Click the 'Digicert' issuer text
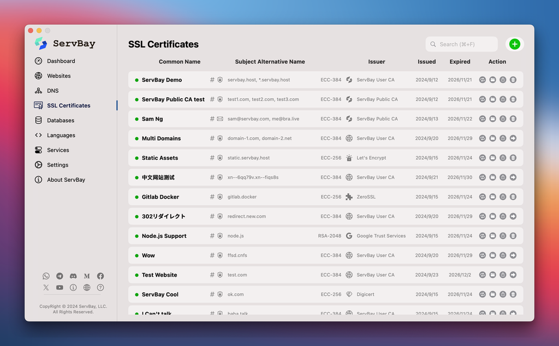 (365, 294)
